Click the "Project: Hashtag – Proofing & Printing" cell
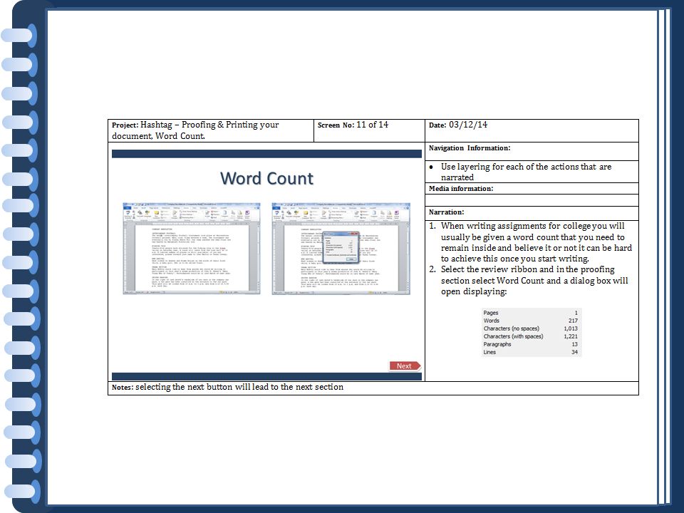The width and height of the screenshot is (684, 513). pyautogui.click(x=211, y=130)
